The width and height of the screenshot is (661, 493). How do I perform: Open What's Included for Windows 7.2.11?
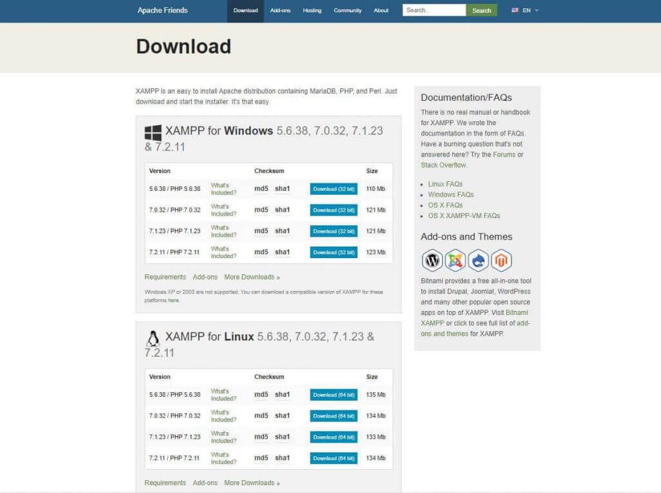[x=223, y=252]
